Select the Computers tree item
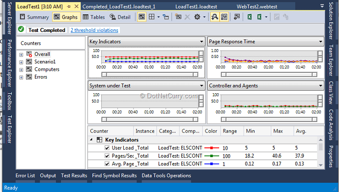Screen dimensions: 339x192 pos(47,69)
